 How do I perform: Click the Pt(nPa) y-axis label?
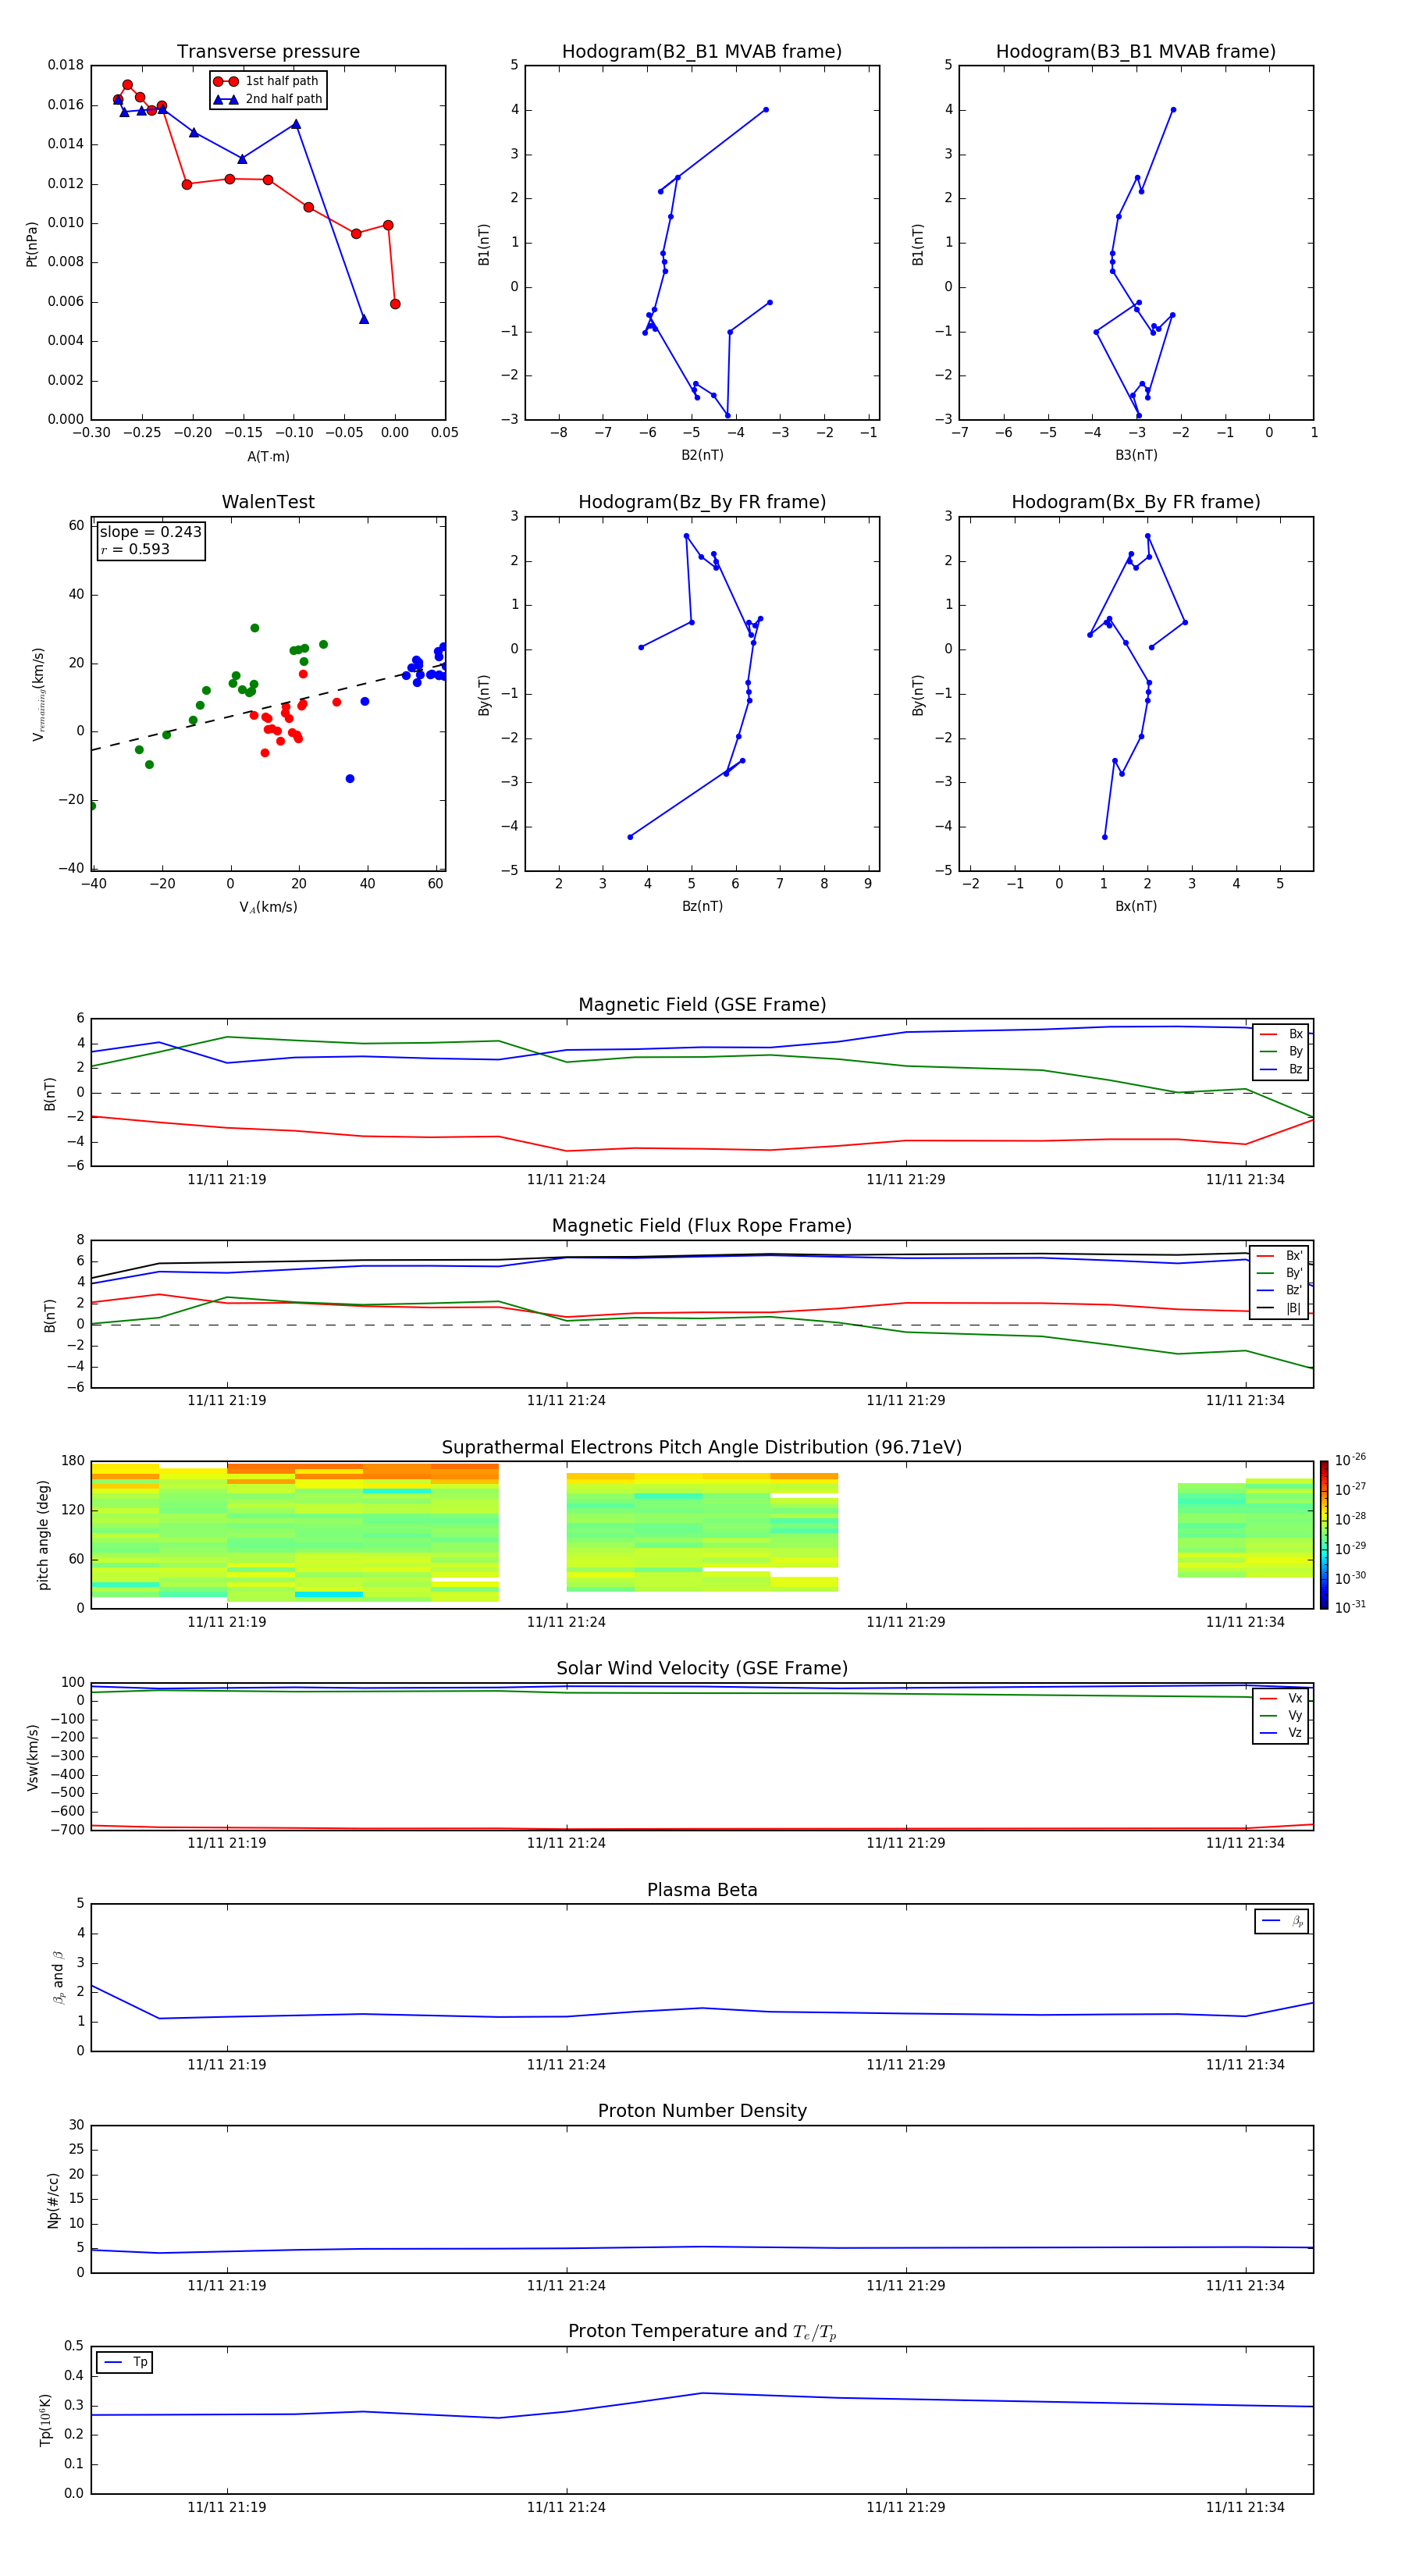coord(32,244)
